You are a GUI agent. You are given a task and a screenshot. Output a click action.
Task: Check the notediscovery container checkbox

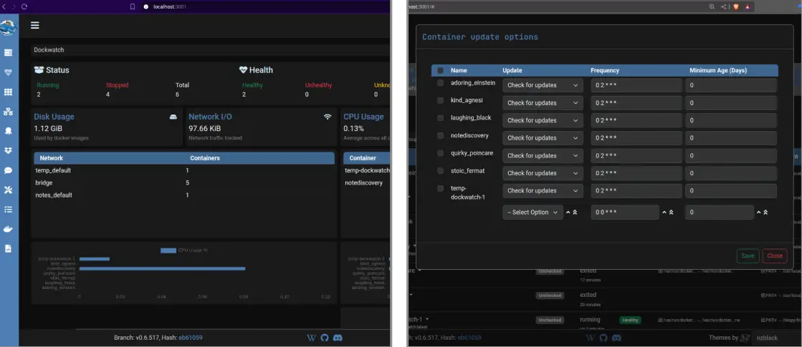tap(440, 135)
